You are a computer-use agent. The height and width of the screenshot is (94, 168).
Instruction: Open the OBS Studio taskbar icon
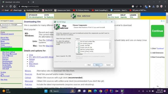pos(106,91)
